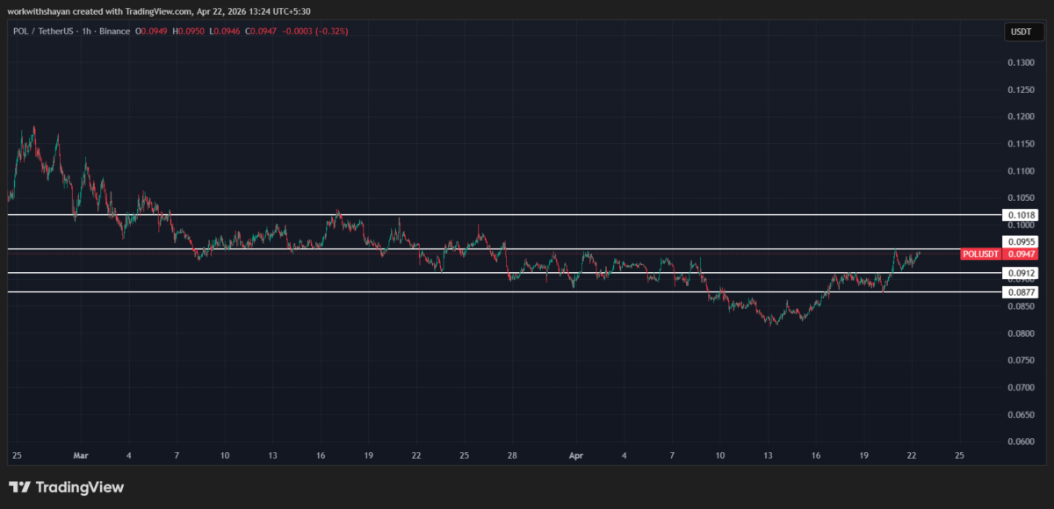
Task: Click the 0.0600 price axis tick
Action: (x=1021, y=441)
